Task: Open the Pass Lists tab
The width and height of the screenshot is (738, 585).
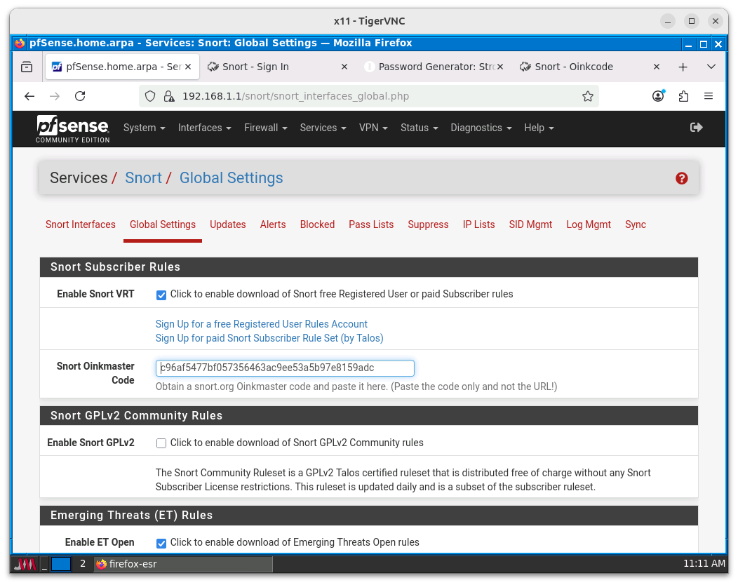Action: tap(371, 224)
